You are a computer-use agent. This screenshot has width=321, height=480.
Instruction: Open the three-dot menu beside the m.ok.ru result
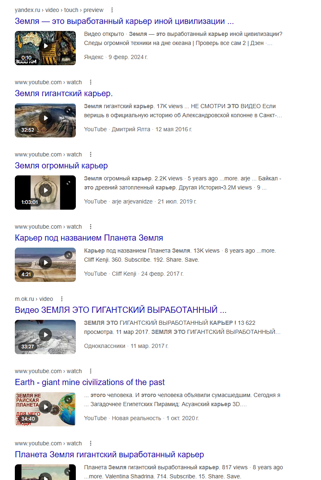[x=62, y=299]
